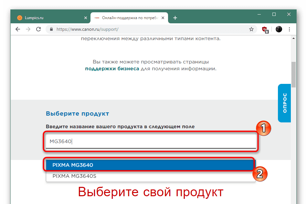Screen dimensions: 307x204
Task: Click the Выберите свой продукт text
Action: click(151, 192)
